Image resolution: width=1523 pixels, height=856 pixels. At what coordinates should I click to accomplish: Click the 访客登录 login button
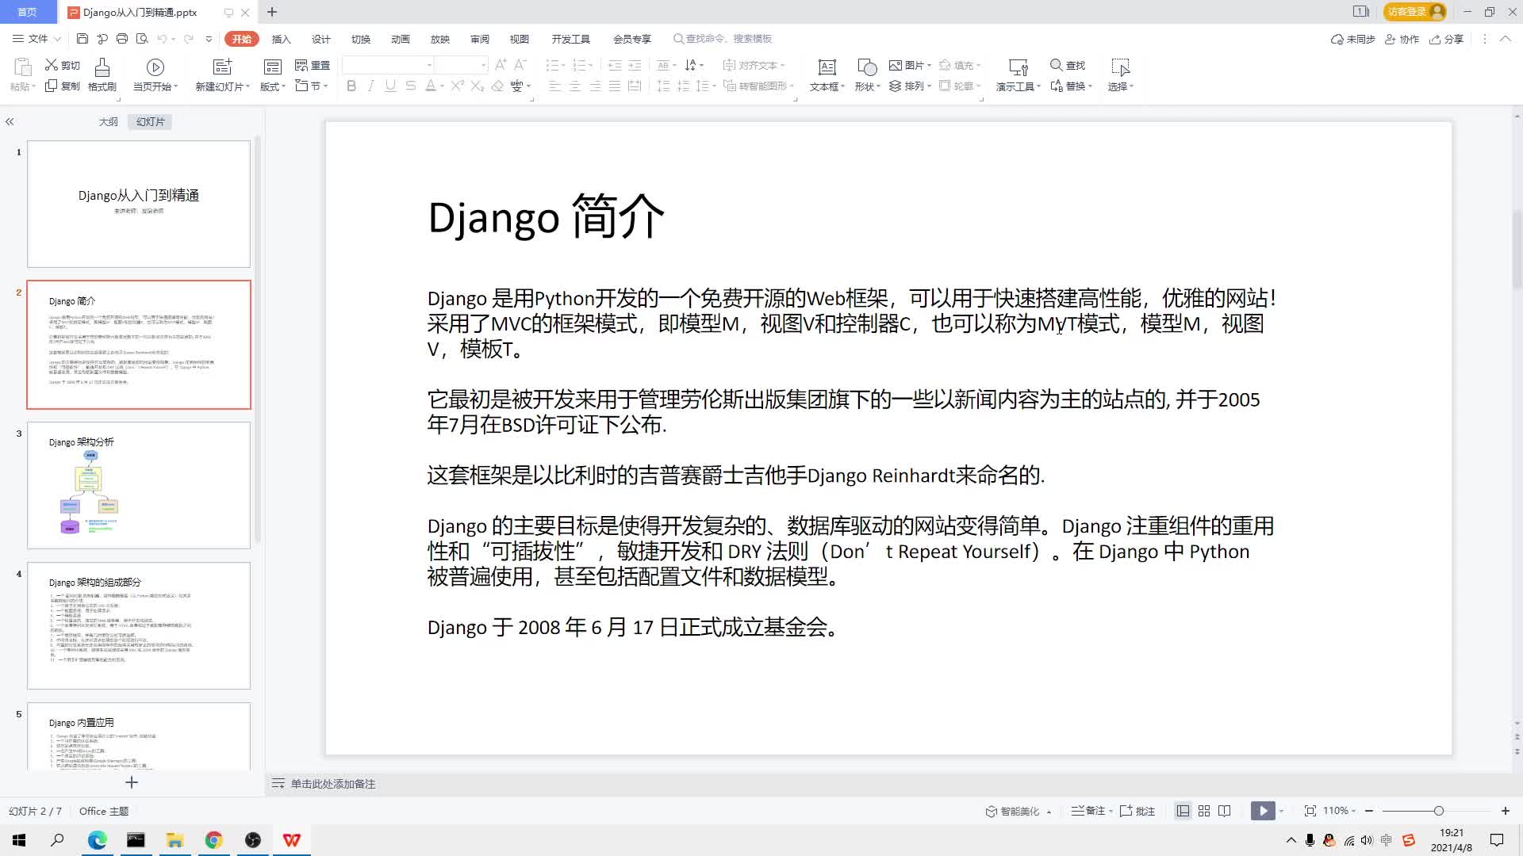(1414, 12)
